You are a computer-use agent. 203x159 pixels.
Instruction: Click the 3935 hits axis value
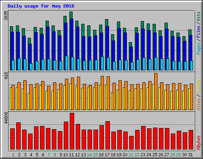click(x=6, y=16)
